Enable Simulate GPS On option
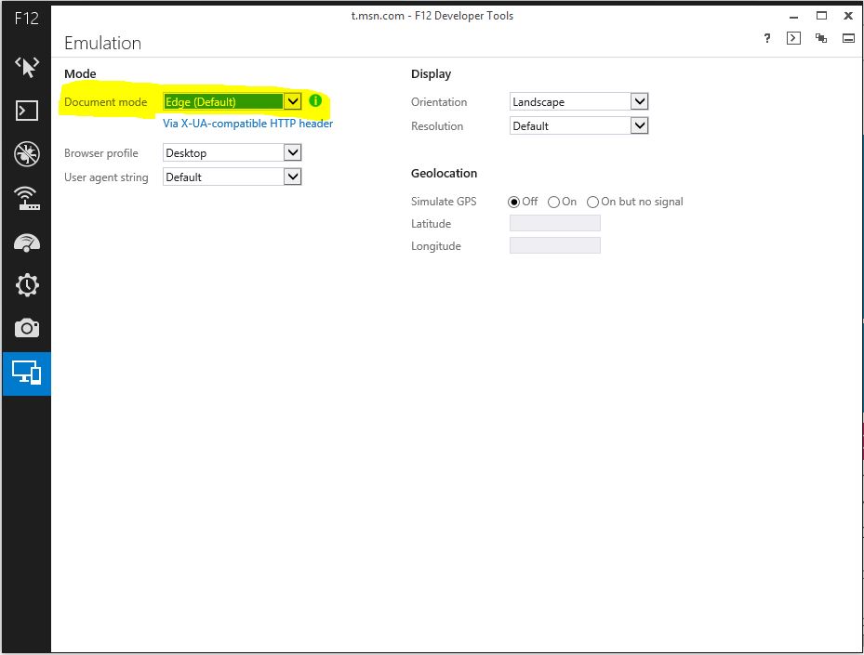The width and height of the screenshot is (864, 655). pos(554,202)
